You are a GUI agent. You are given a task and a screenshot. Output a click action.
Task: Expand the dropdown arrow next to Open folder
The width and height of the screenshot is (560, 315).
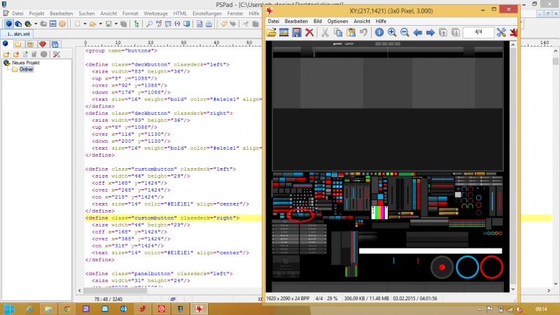click(101, 24)
